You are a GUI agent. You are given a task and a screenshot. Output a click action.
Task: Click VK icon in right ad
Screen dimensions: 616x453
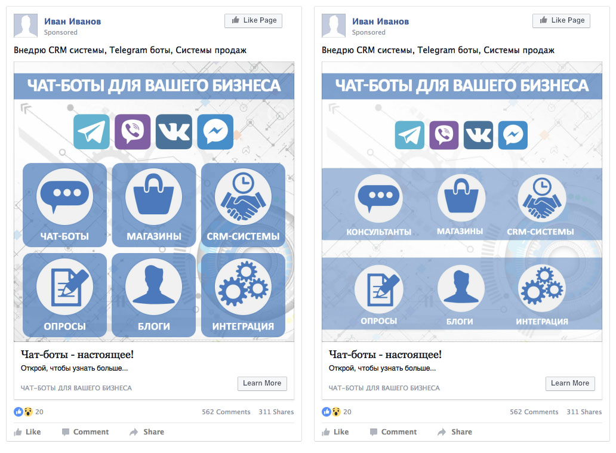tap(479, 135)
